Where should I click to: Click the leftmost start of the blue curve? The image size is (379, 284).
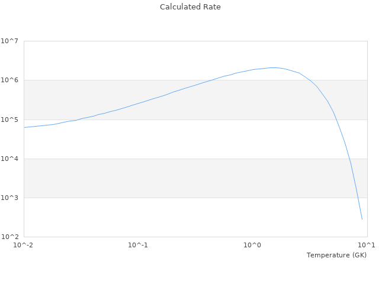[x=24, y=127]
